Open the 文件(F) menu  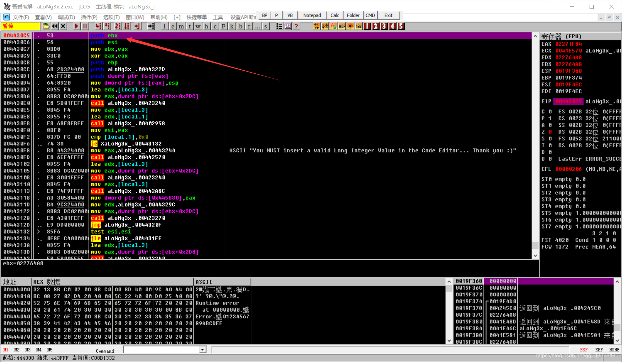(x=21, y=17)
